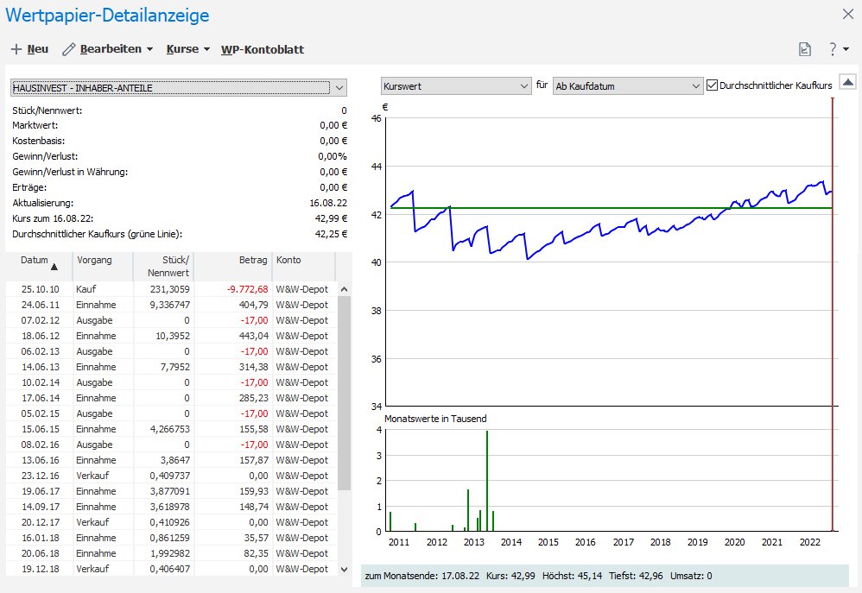Click the chart export icon at top right
The height and width of the screenshot is (593, 862).
805,50
